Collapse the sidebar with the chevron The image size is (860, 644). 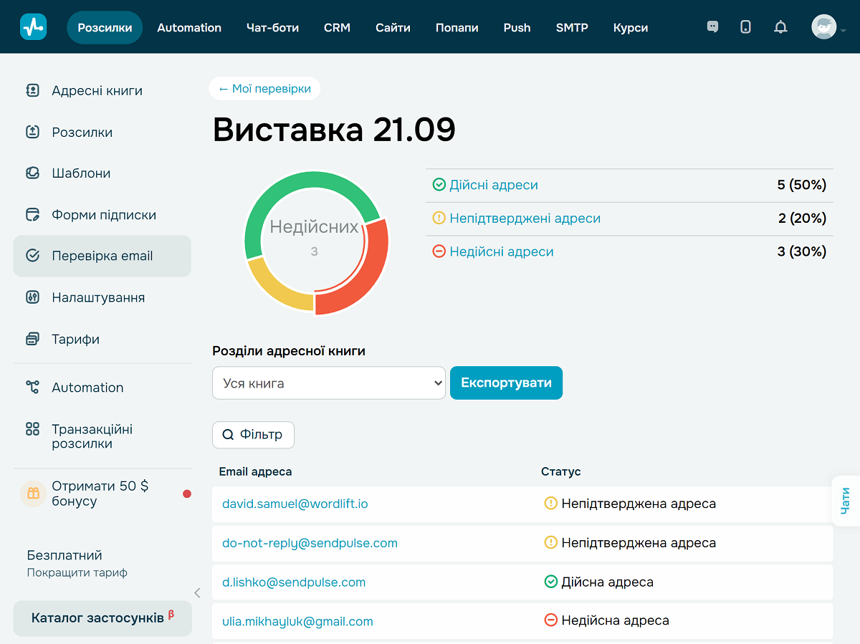click(x=196, y=593)
